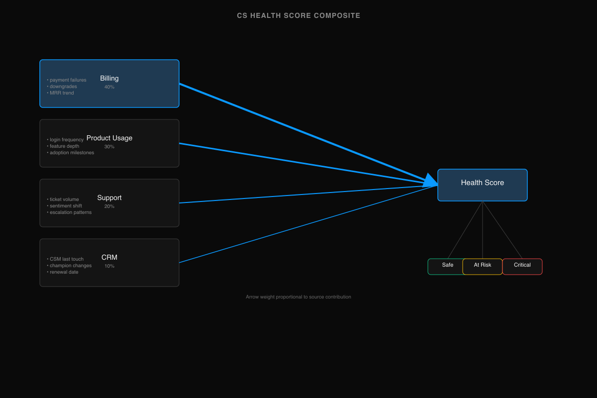This screenshot has width=597, height=398.
Task: Click the 'sentiment shift' bullet text
Action: 65,206
